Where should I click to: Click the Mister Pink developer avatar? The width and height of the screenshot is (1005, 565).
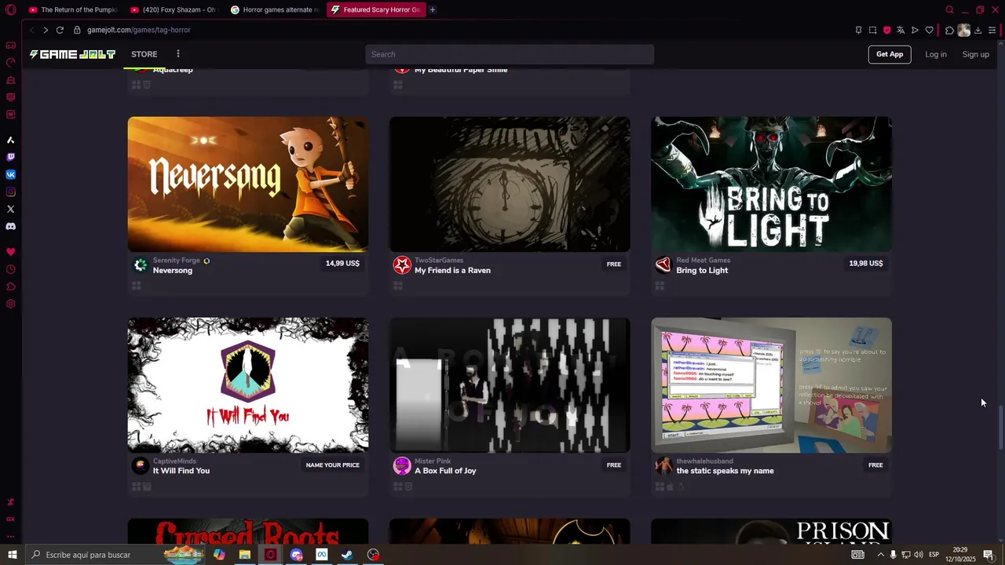(402, 465)
